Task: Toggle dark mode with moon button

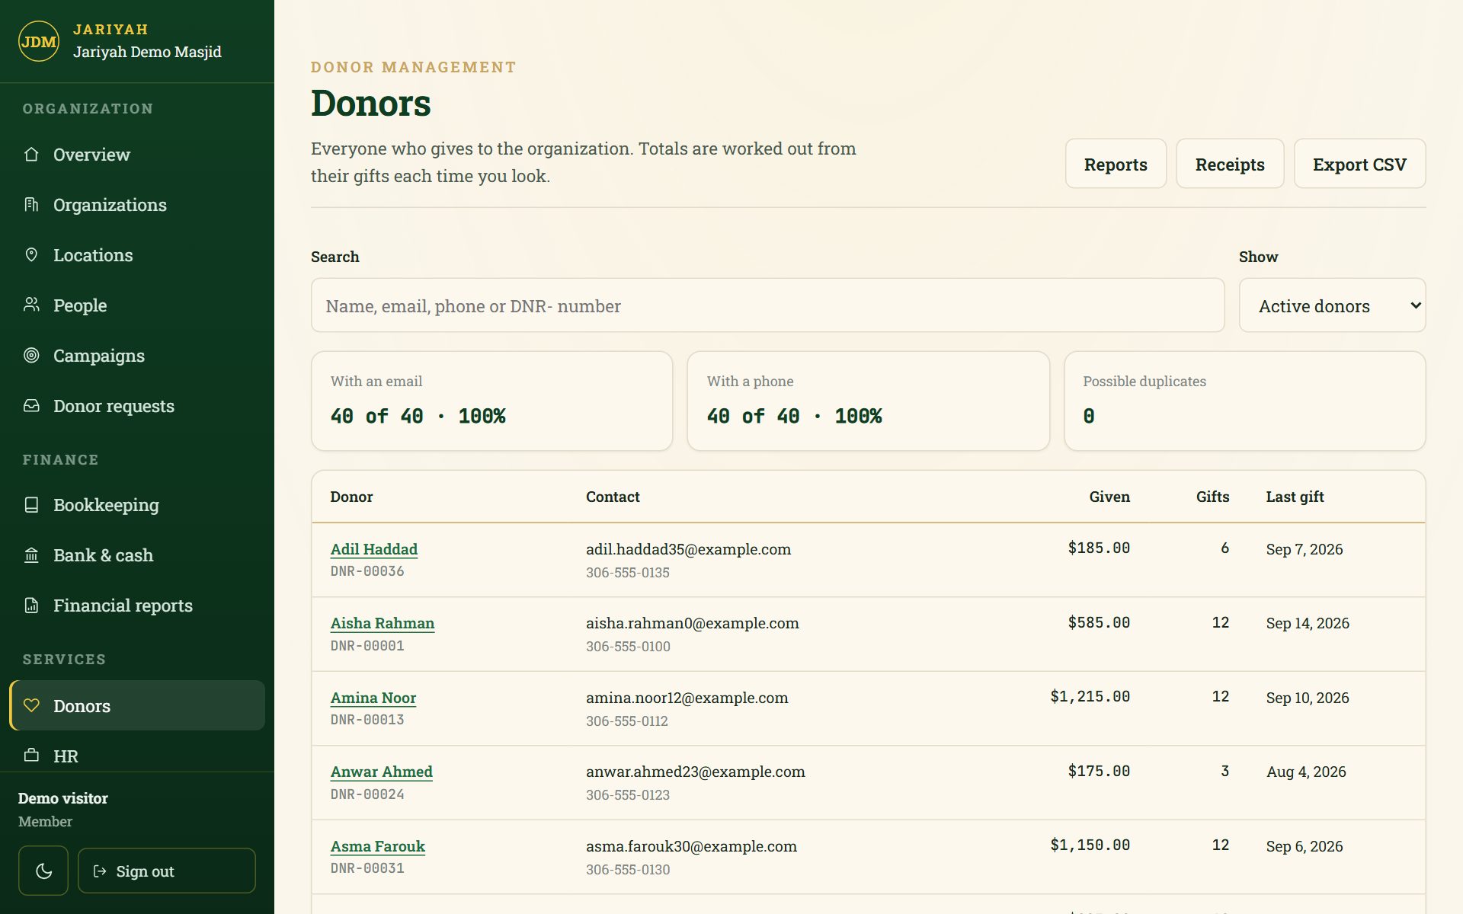Action: point(43,871)
